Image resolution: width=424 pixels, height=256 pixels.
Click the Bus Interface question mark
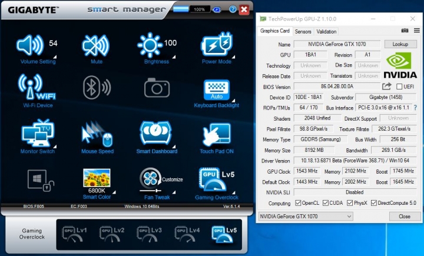(x=415, y=108)
